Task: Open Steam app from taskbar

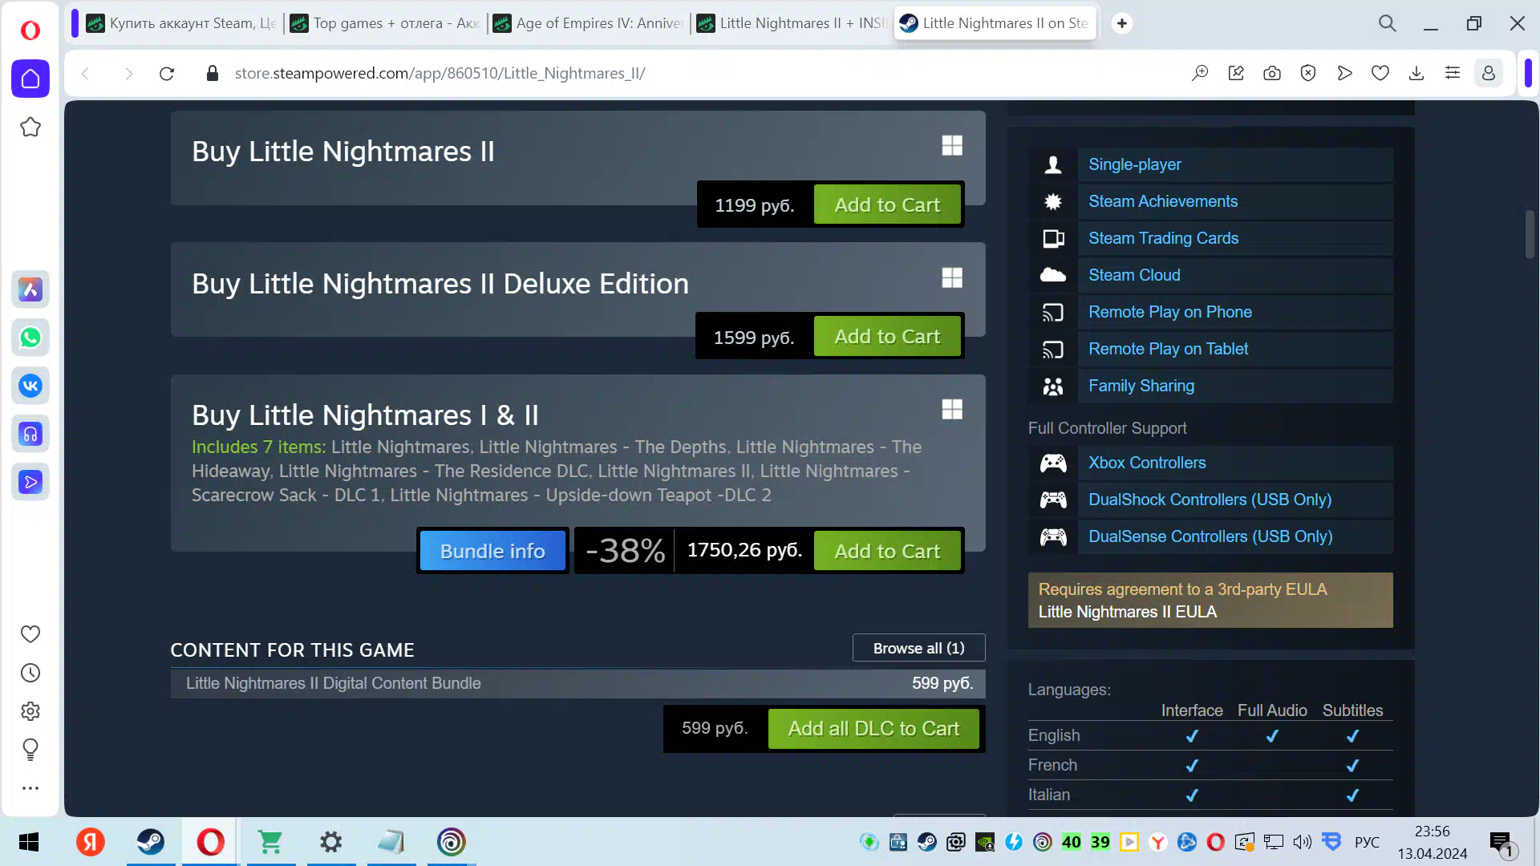Action: tap(151, 842)
